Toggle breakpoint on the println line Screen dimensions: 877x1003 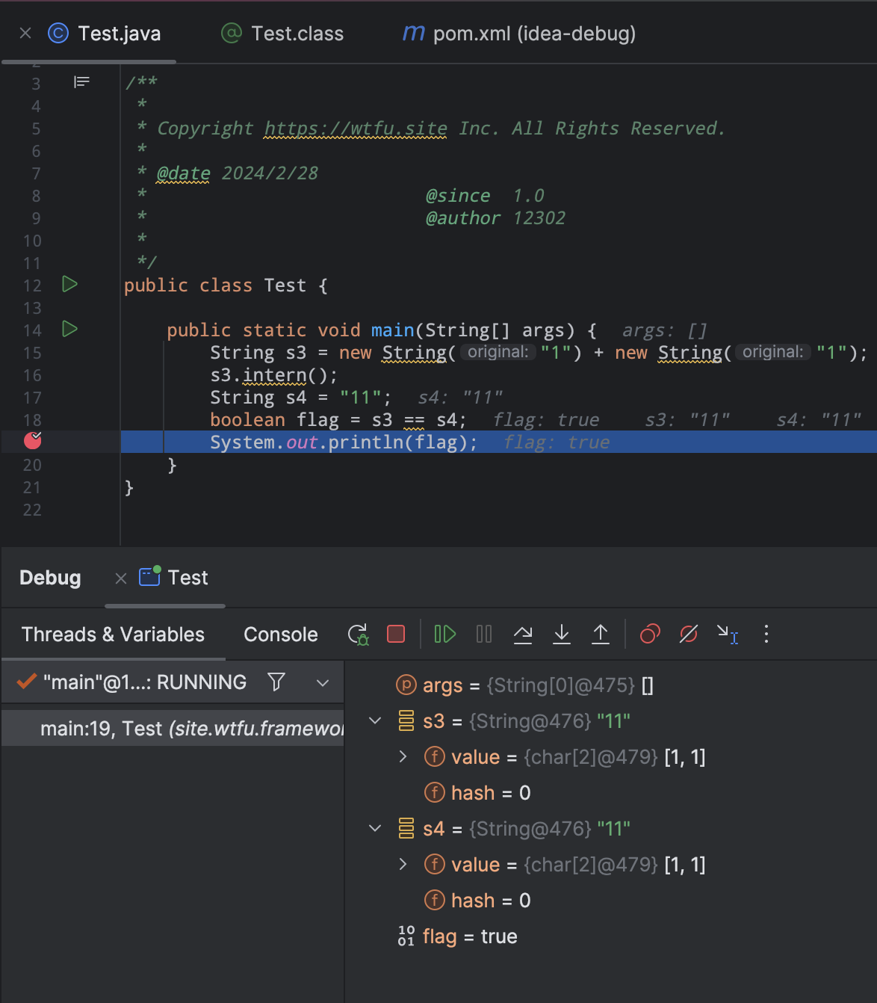tap(33, 442)
